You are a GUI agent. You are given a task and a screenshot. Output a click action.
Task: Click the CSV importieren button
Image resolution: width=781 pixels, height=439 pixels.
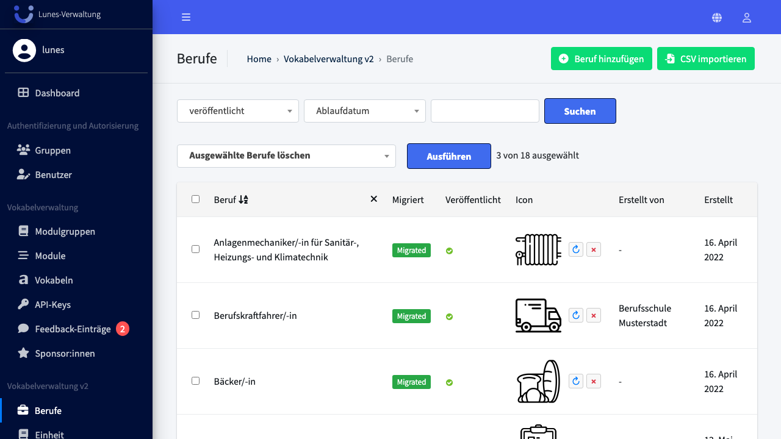click(706, 59)
